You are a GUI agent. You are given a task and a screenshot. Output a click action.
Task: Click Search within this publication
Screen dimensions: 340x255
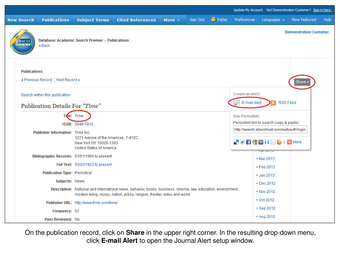coord(45,95)
